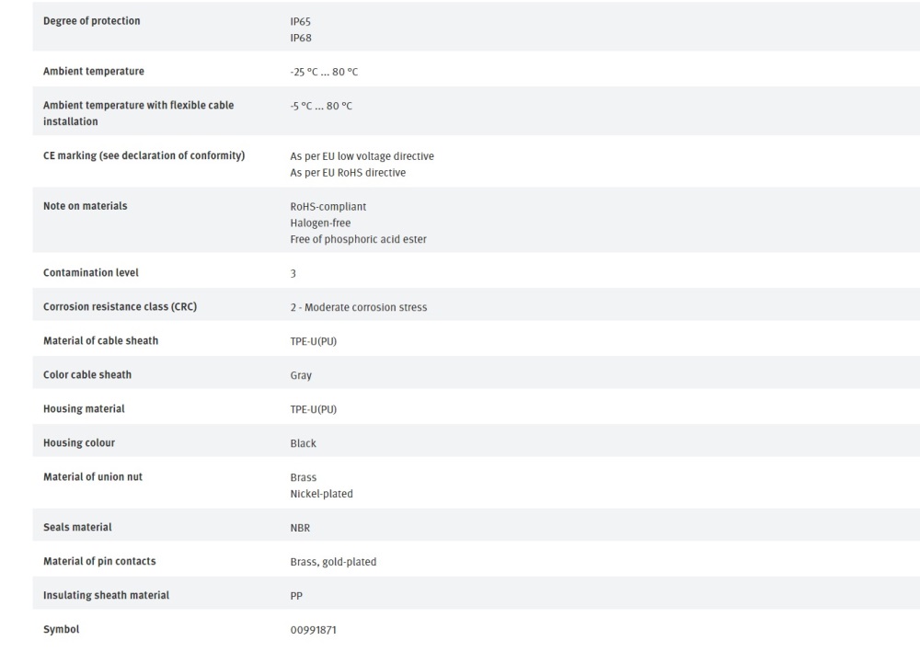Click the Contamination level label

click(91, 273)
